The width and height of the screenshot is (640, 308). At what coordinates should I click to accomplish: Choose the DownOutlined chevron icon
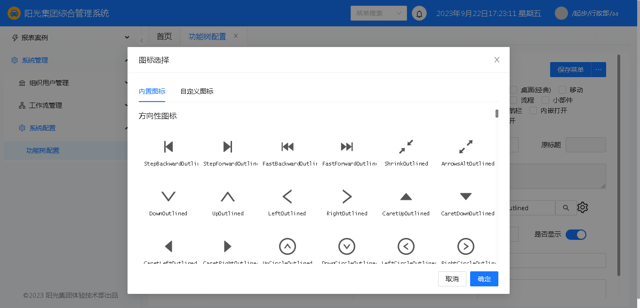coord(168,197)
